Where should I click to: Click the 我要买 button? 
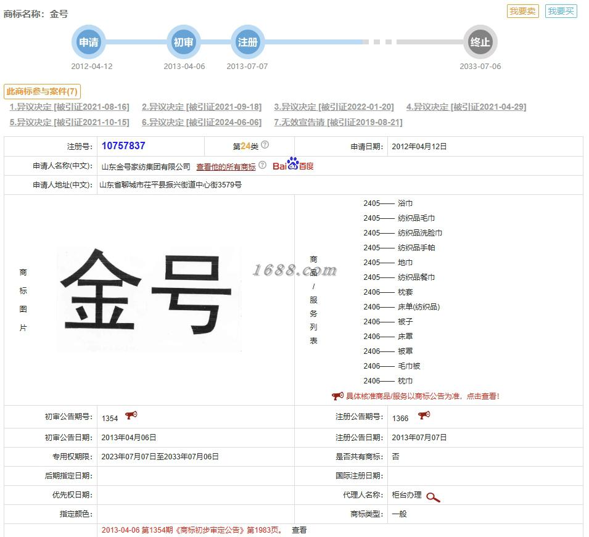pyautogui.click(x=561, y=11)
